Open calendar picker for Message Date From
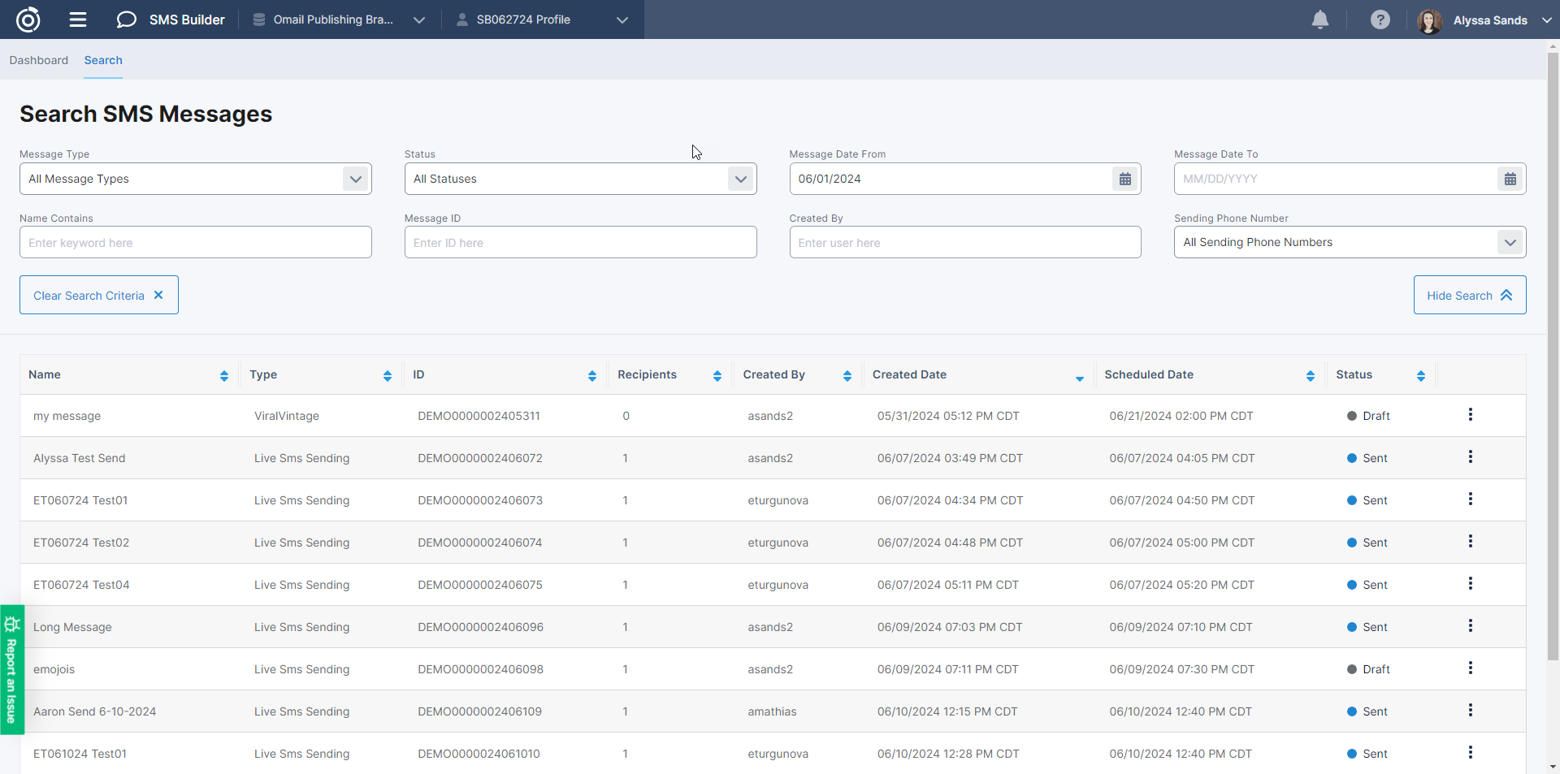 pyautogui.click(x=1124, y=179)
